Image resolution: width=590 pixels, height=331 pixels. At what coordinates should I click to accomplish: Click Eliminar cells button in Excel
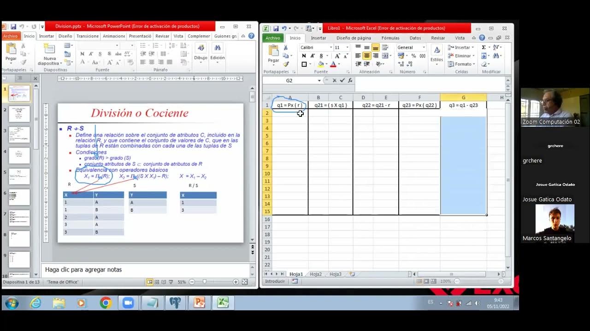click(460, 56)
